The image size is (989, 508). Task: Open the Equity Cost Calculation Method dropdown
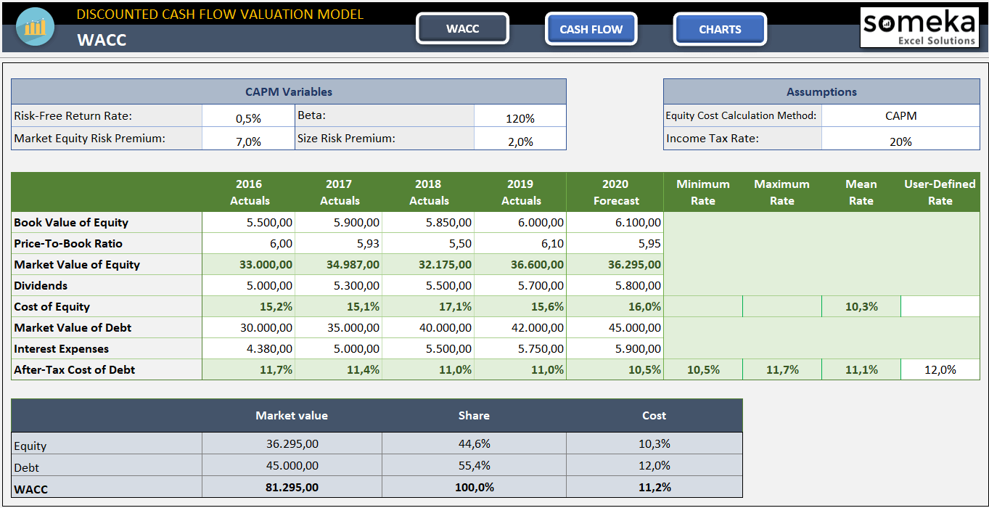click(900, 115)
